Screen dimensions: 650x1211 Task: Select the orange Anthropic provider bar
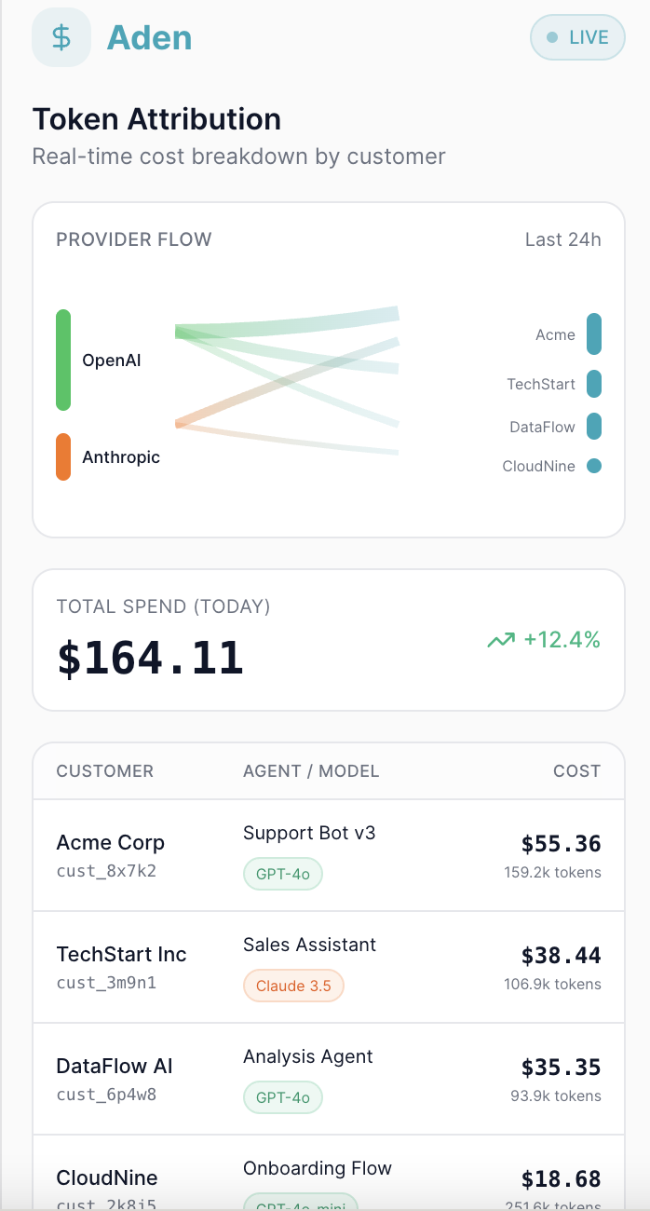[63, 456]
